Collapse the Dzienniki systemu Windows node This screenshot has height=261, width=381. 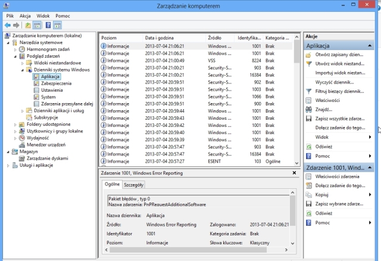[x=23, y=70]
